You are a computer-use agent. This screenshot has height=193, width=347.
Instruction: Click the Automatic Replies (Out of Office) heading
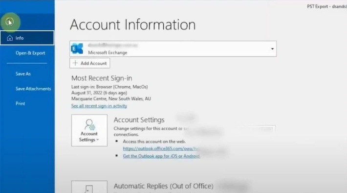(x=164, y=186)
